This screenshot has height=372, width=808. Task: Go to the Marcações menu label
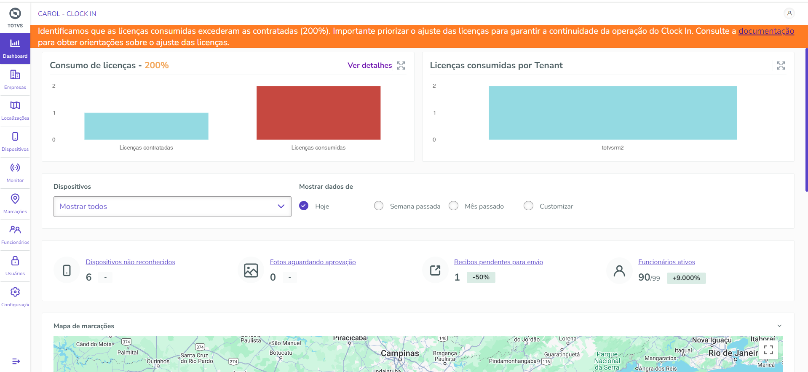15,211
